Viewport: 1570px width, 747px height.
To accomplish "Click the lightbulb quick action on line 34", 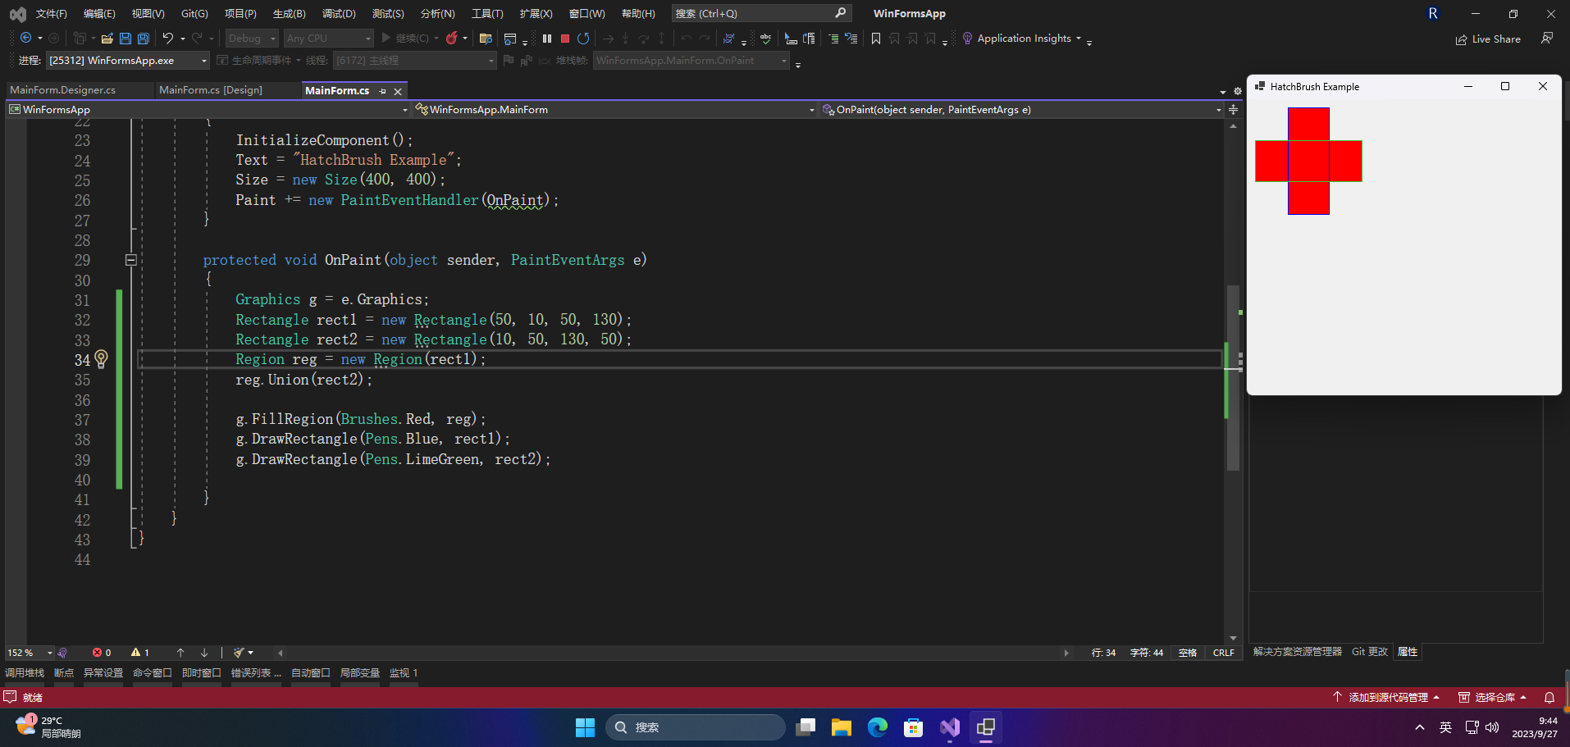I will click(x=101, y=358).
